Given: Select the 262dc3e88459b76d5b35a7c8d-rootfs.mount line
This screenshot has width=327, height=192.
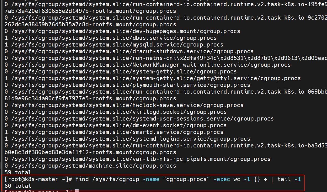Looking at the screenshot, I should pos(90,25).
